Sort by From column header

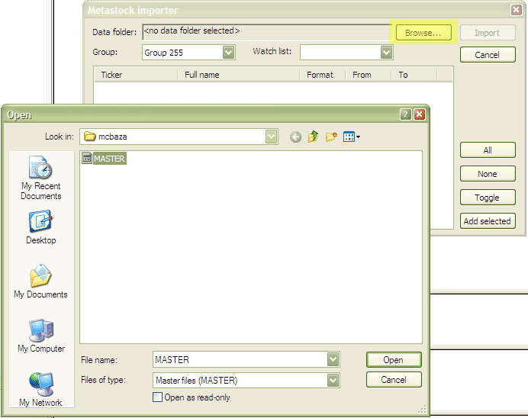[369, 75]
